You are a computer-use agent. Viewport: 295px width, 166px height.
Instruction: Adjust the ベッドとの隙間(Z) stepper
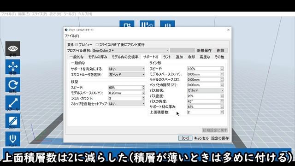tap(222, 85)
